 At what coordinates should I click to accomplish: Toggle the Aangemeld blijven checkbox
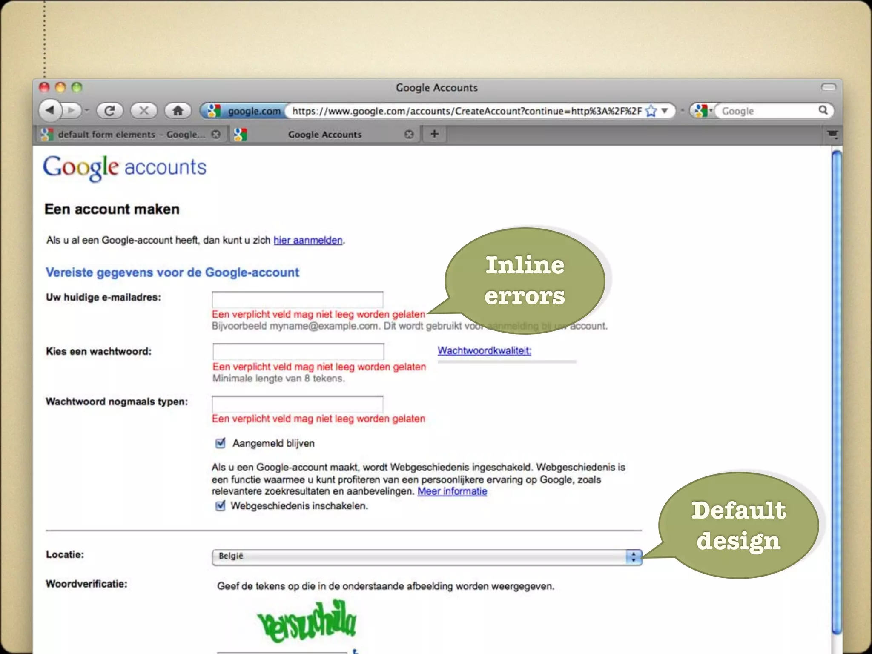(x=220, y=443)
